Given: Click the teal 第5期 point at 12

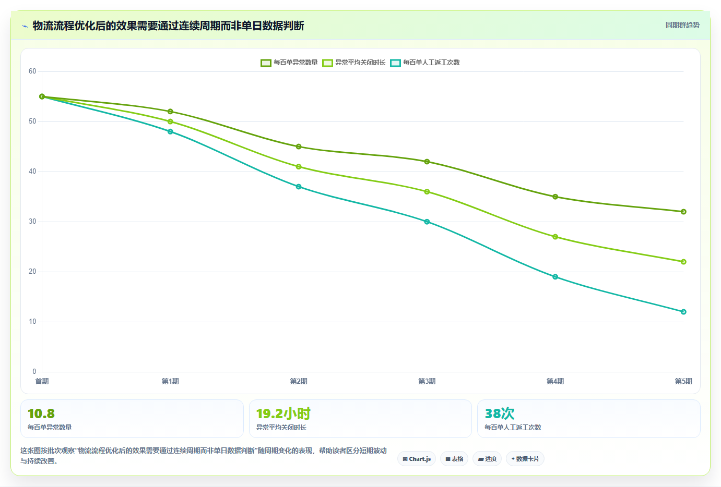Looking at the screenshot, I should point(683,312).
